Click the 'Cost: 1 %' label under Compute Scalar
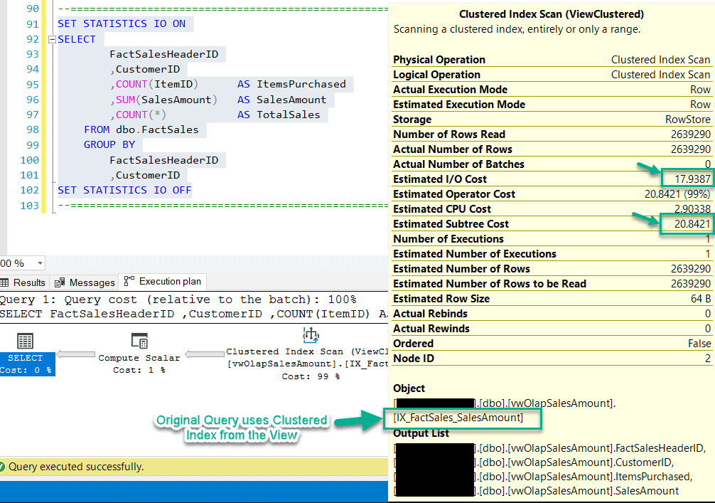 coord(139,370)
